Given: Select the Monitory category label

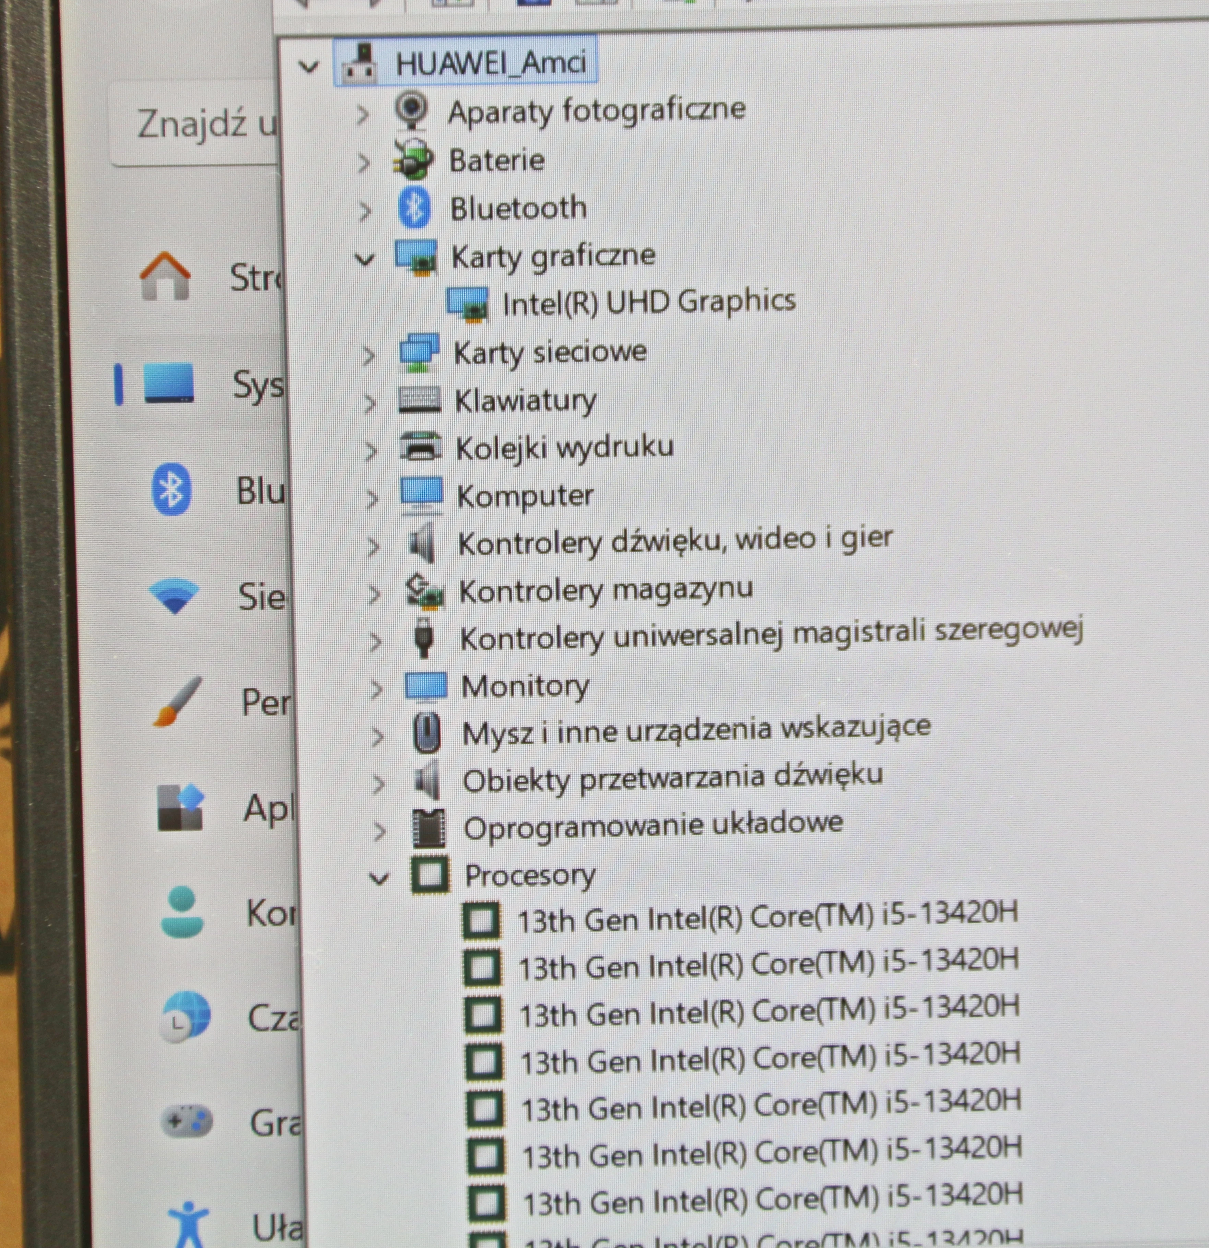Looking at the screenshot, I should pos(525,686).
